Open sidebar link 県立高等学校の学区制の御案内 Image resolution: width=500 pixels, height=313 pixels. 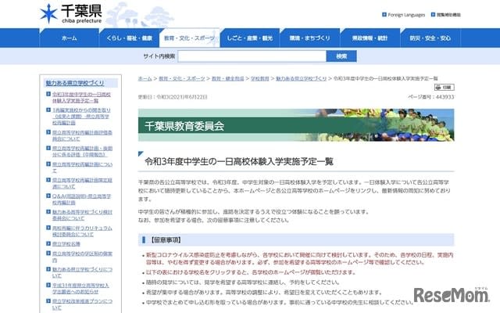click(82, 257)
